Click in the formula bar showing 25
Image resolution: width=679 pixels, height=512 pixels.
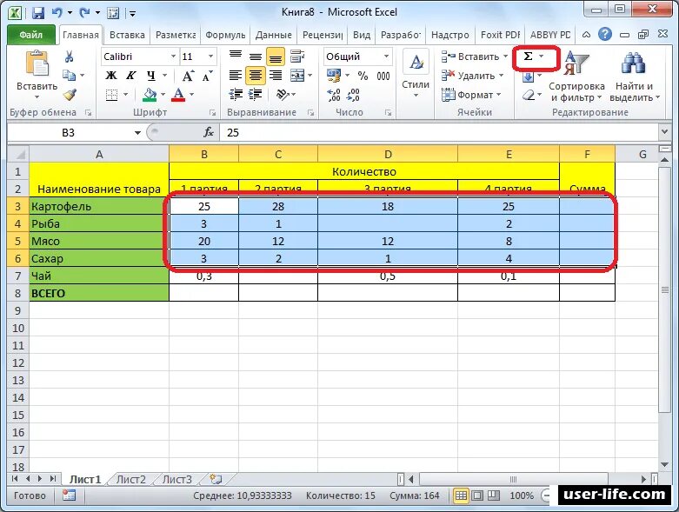[x=439, y=132]
